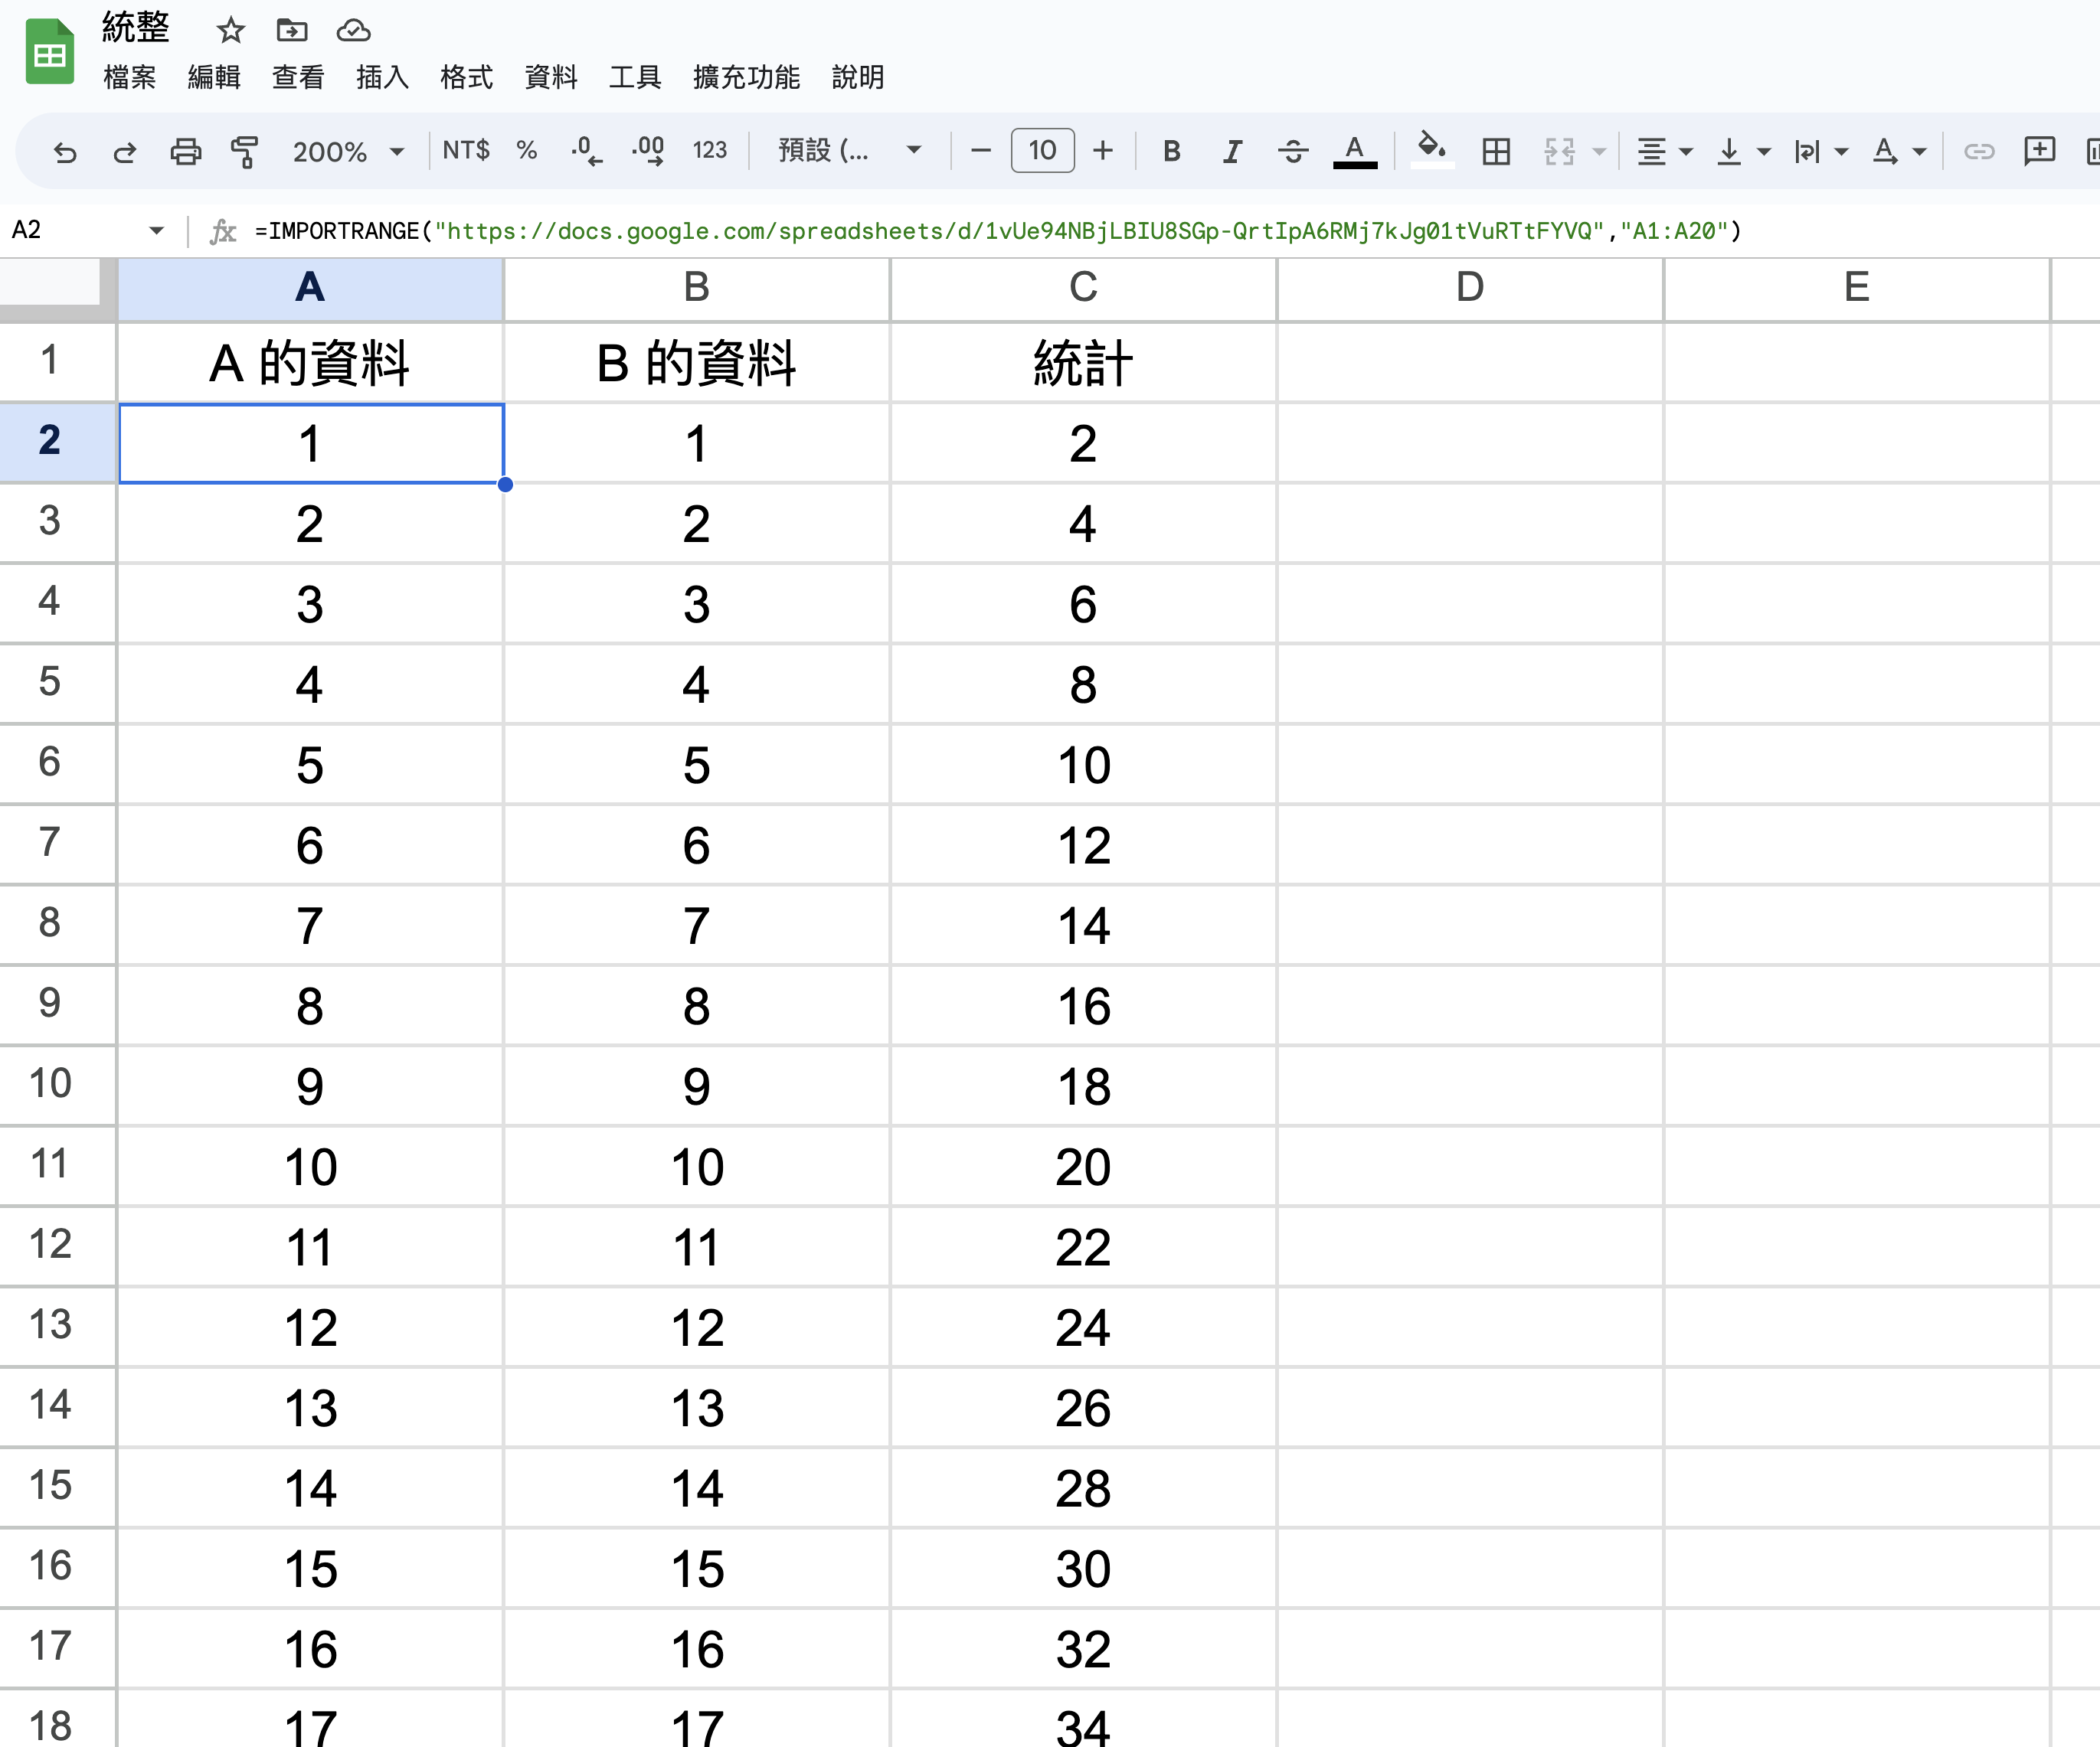Click the plus to increase font size

click(x=1102, y=152)
